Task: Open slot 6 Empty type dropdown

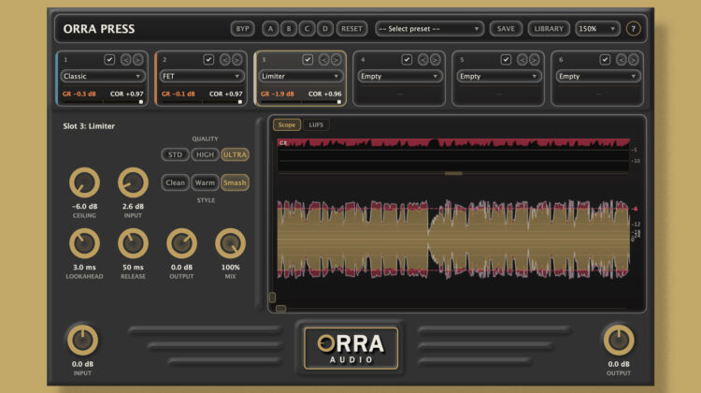Action: [x=598, y=76]
